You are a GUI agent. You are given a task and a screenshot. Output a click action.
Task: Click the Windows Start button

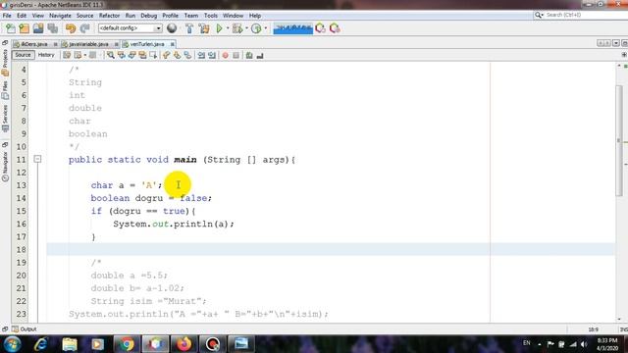pos(13,344)
